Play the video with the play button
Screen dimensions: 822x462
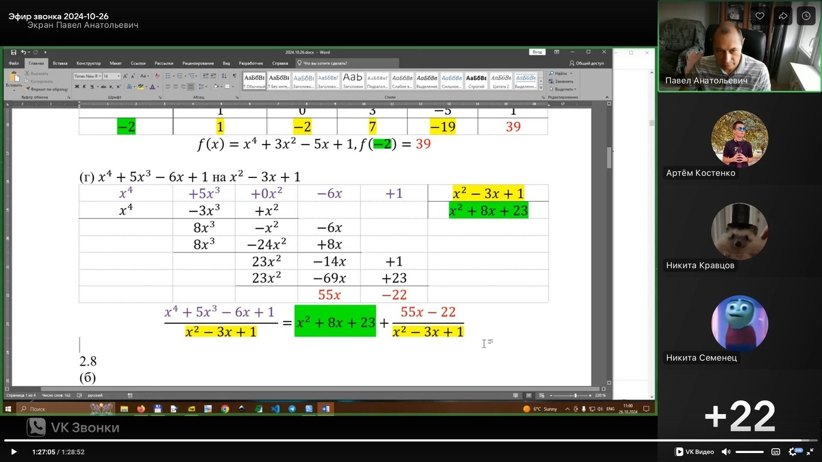13,452
